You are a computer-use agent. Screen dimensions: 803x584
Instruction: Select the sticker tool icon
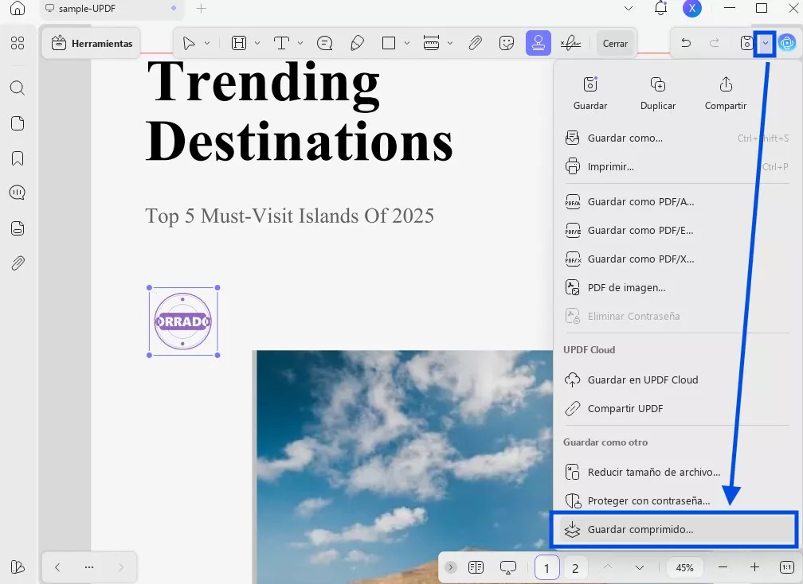tap(506, 43)
